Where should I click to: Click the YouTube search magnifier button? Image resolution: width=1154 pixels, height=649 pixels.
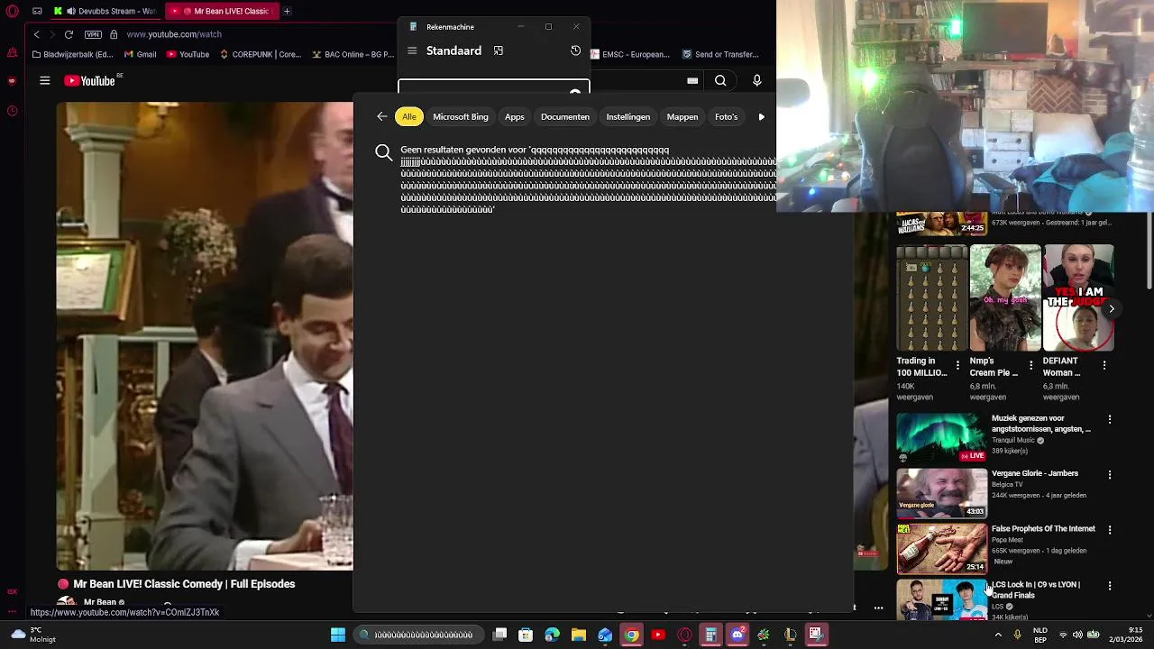coord(720,81)
